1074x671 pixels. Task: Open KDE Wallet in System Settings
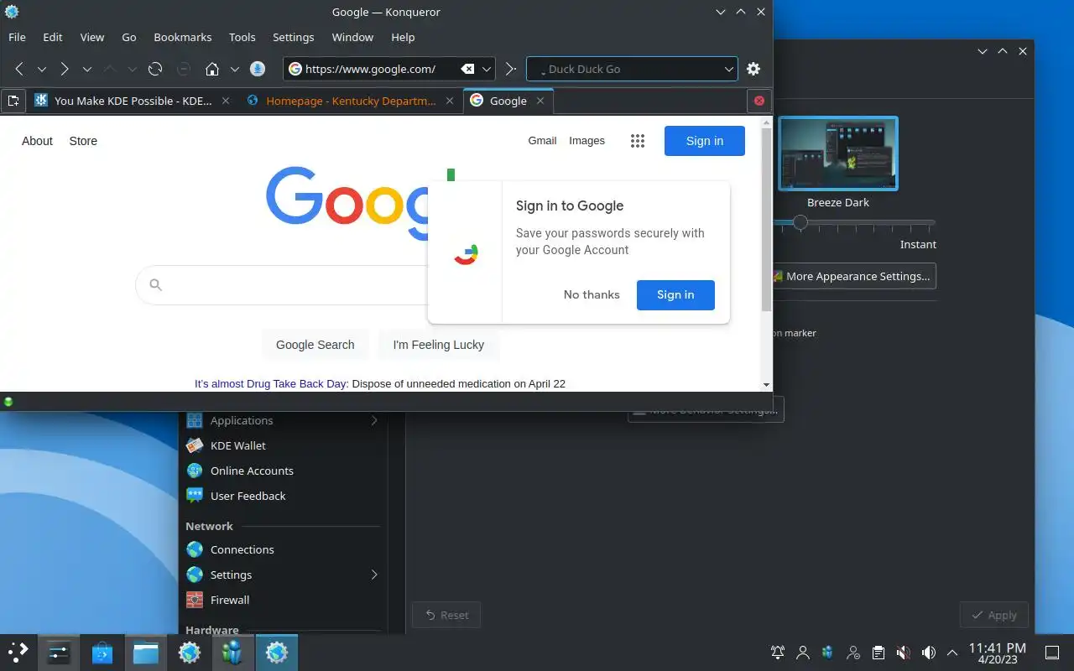point(238,445)
